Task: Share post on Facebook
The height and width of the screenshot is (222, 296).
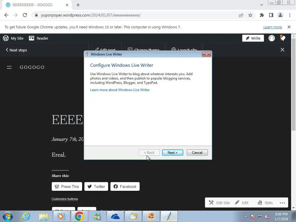Action: [x=125, y=186]
